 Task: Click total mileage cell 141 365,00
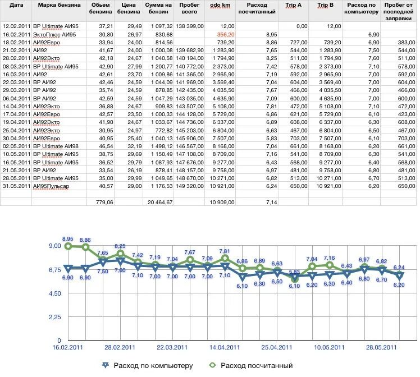tap(190, 74)
